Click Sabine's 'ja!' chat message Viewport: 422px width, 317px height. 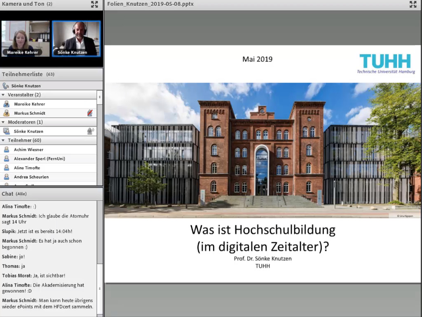coord(14,257)
